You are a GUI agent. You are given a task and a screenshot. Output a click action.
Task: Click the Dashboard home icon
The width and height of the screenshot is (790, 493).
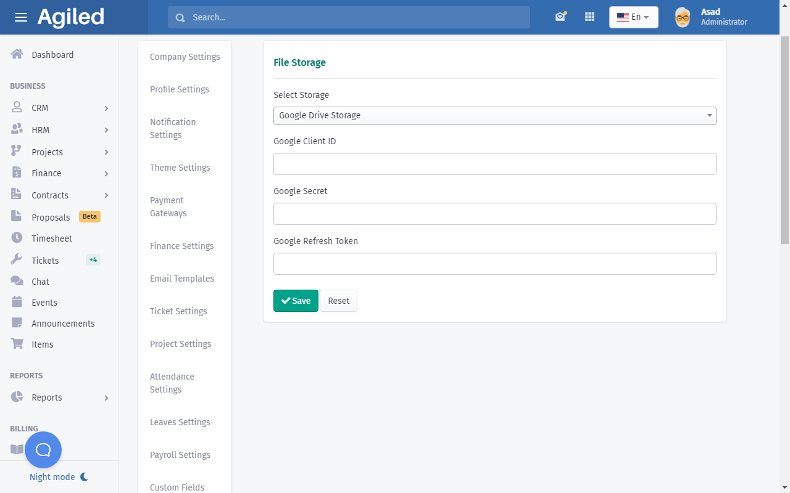coord(17,54)
